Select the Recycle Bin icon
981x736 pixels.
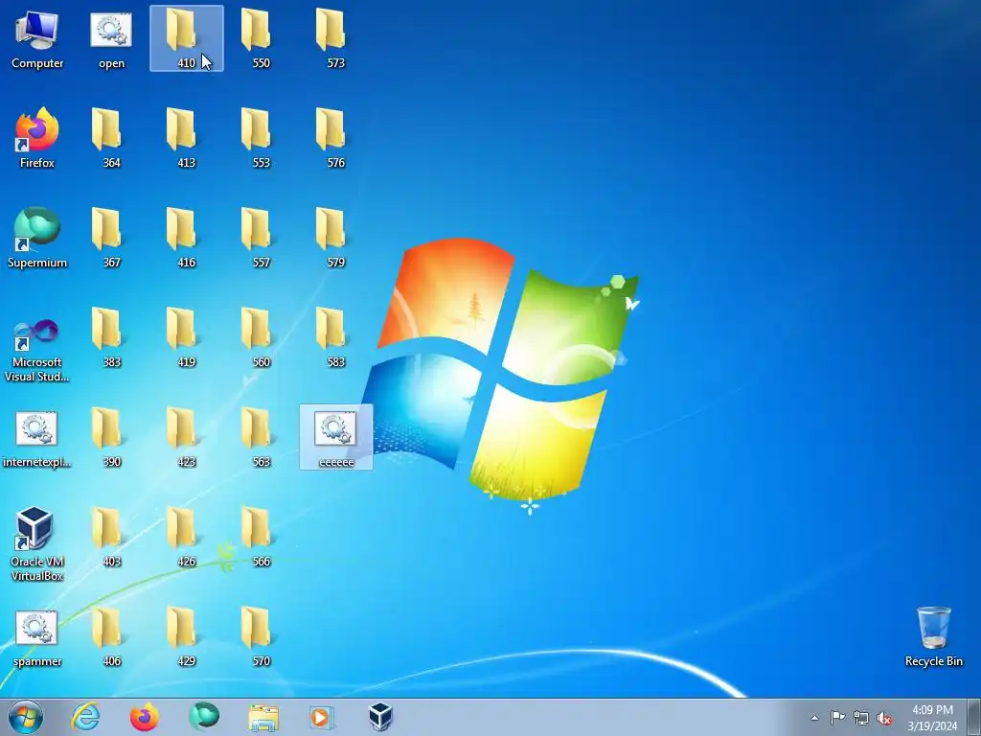[x=933, y=636]
